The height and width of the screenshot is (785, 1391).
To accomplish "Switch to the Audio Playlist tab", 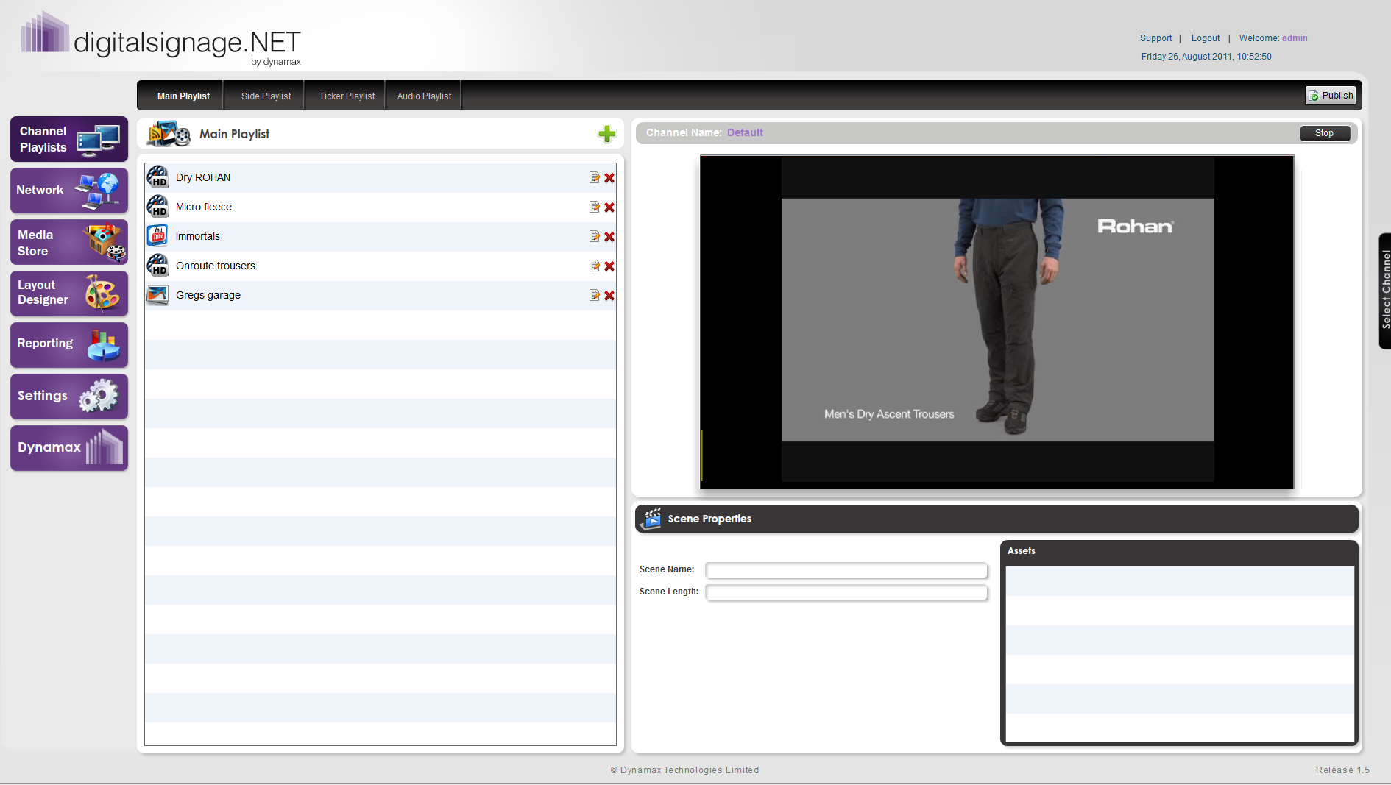I will click(424, 96).
